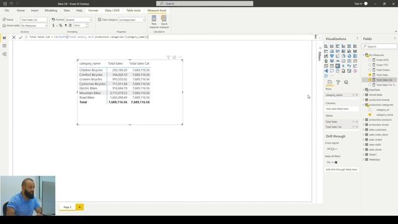Toggle Keep all filters switch off
The height and width of the screenshot is (224, 398).
(x=335, y=162)
